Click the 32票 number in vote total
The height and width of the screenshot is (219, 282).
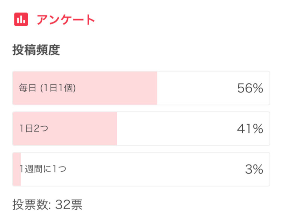69,204
